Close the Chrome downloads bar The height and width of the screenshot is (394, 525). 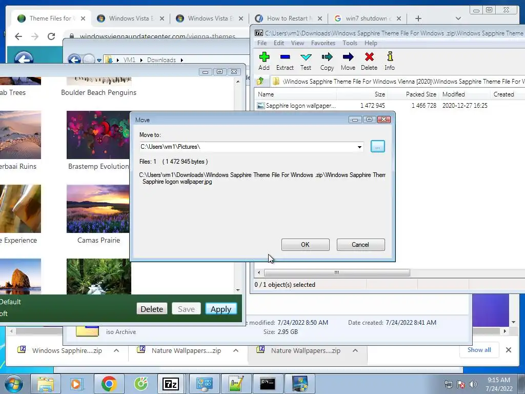coord(508,350)
